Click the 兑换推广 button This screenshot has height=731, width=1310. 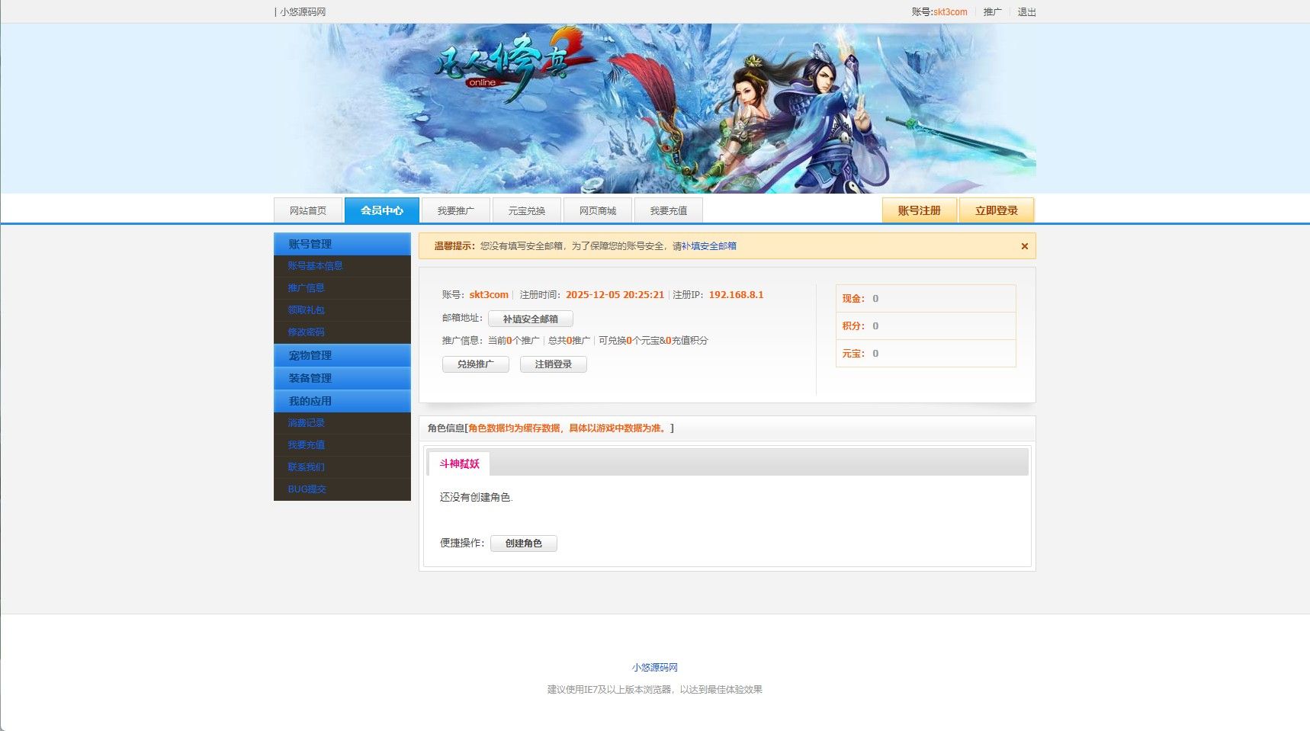475,364
